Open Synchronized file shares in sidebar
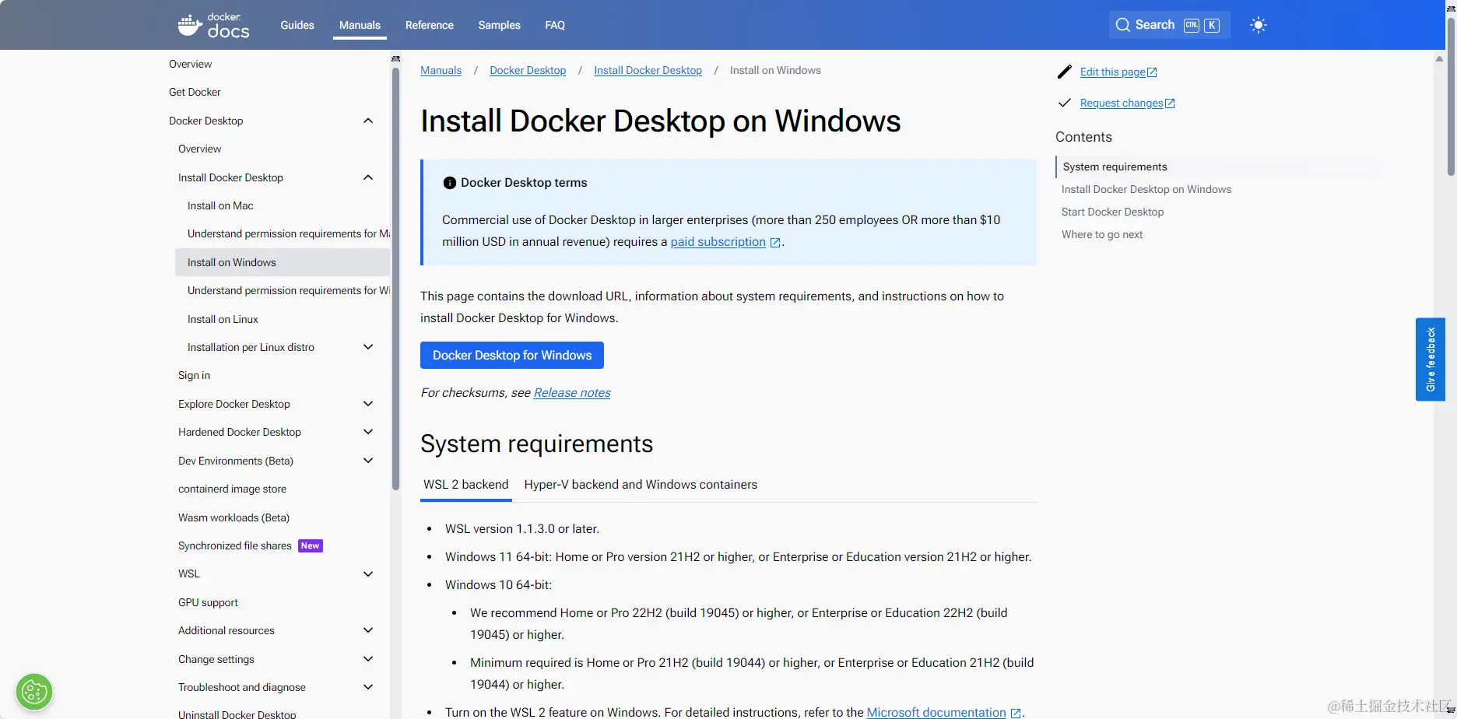Viewport: 1457px width, 719px height. 235,545
